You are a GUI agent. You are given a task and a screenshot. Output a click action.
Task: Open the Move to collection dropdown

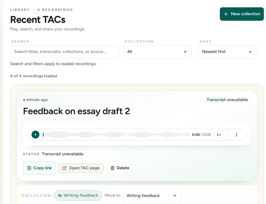[152, 195]
